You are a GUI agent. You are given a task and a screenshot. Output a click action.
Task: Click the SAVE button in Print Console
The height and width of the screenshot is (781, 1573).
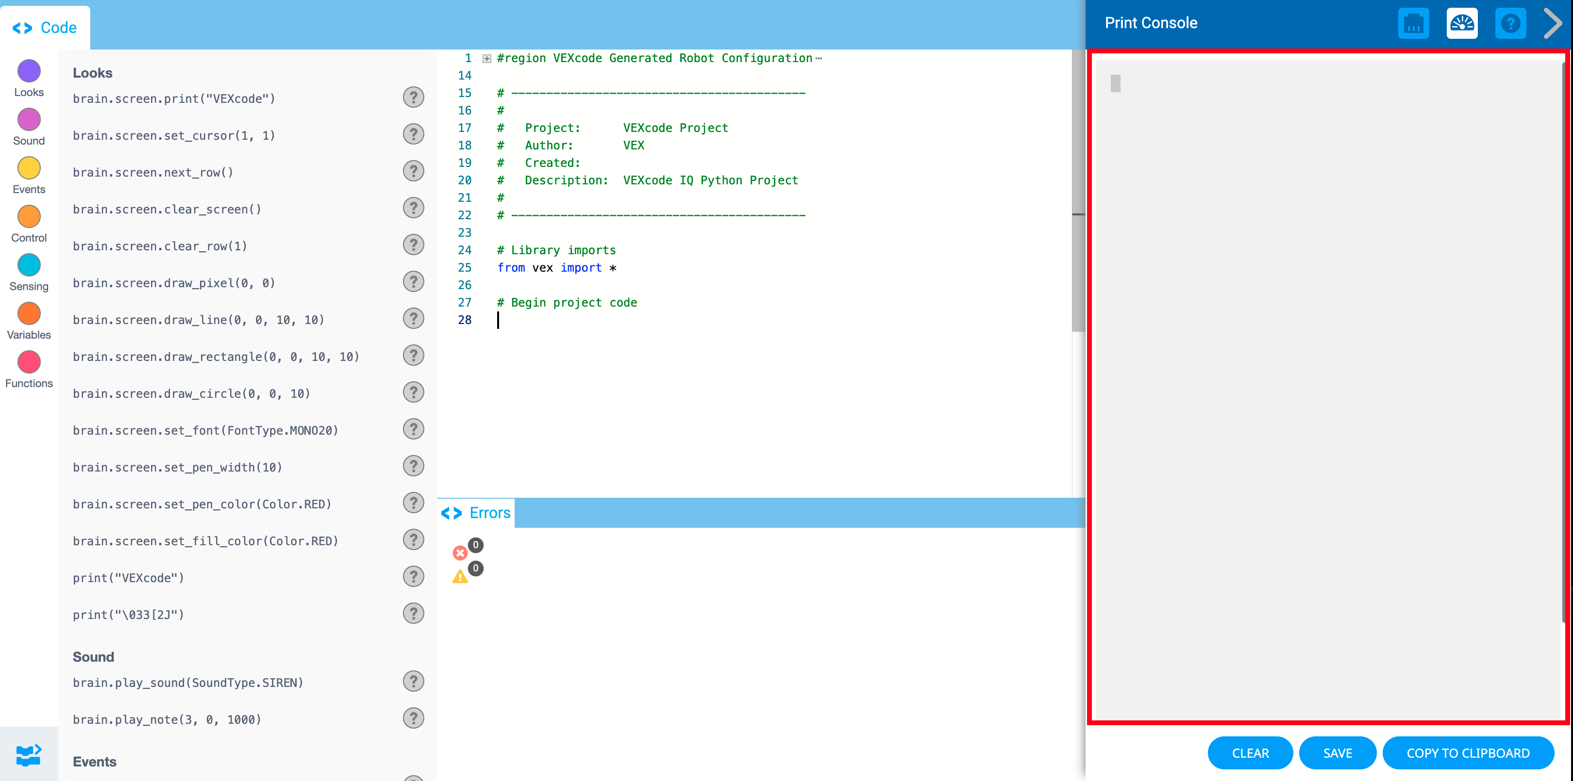point(1338,753)
